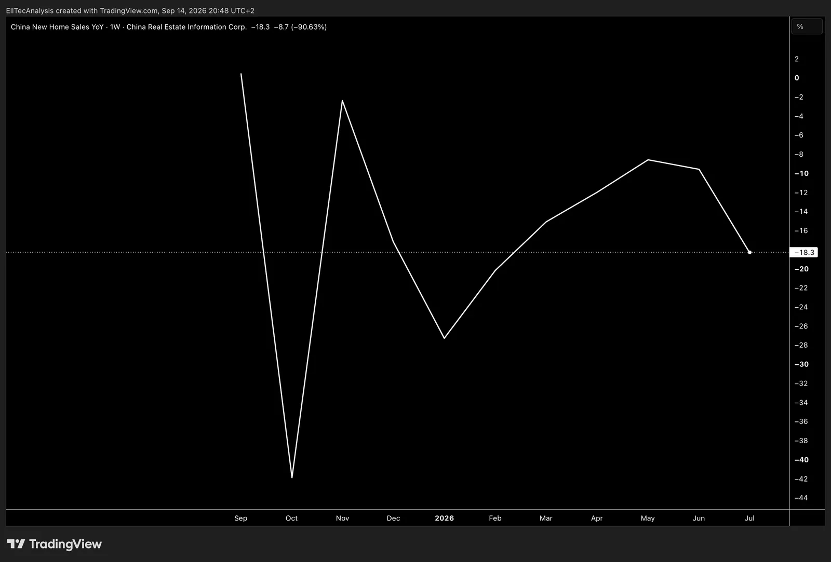This screenshot has width=831, height=562.
Task: Click the 'May' label on the time axis
Action: [x=648, y=518]
